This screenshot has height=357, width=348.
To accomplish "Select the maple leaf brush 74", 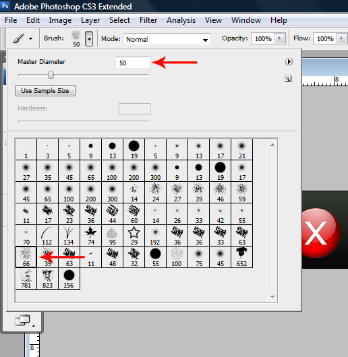I will tap(90, 236).
